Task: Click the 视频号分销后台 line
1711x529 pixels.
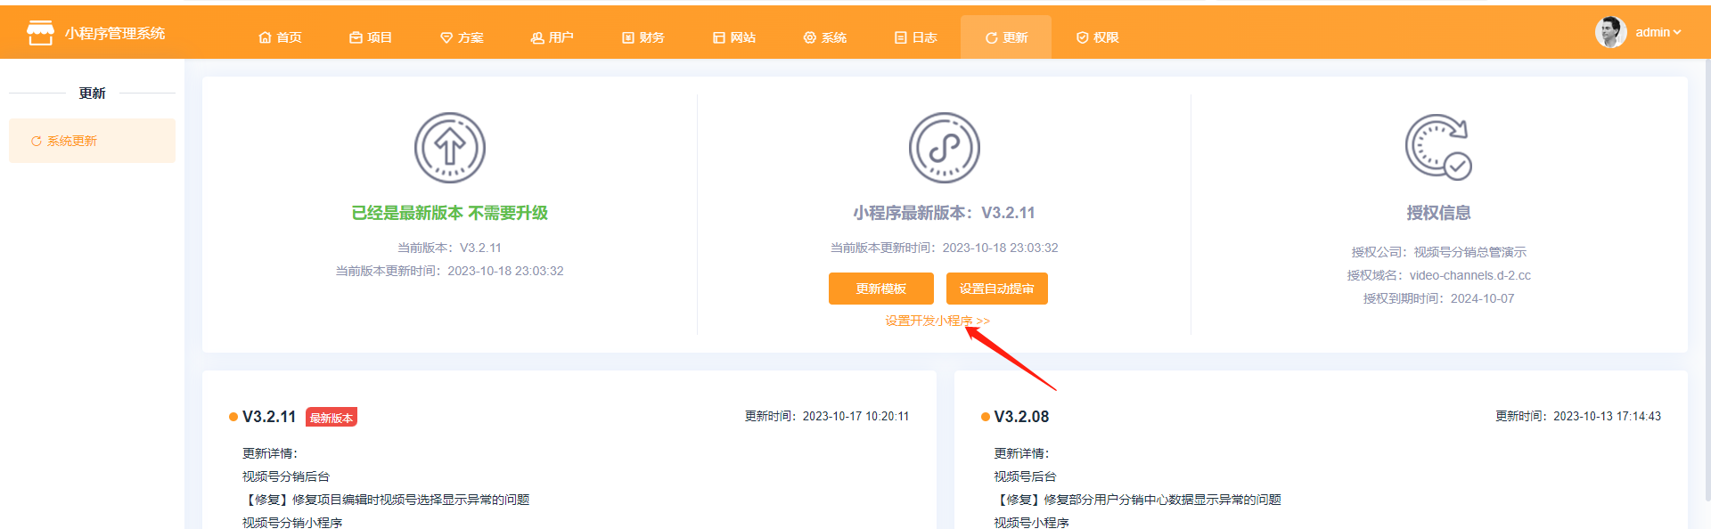Action: [x=286, y=476]
